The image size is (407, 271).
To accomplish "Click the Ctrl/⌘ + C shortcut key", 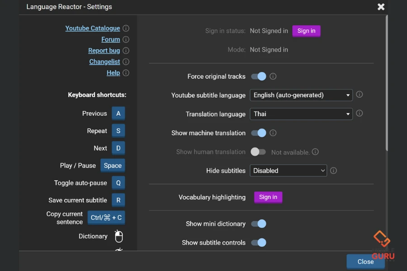I will [106, 218].
